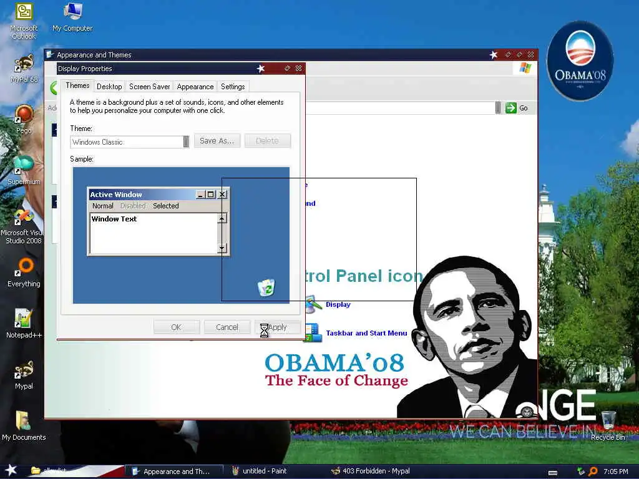This screenshot has height=479, width=639.
Task: Select the Everything desktop shortcut
Action: coord(24,272)
